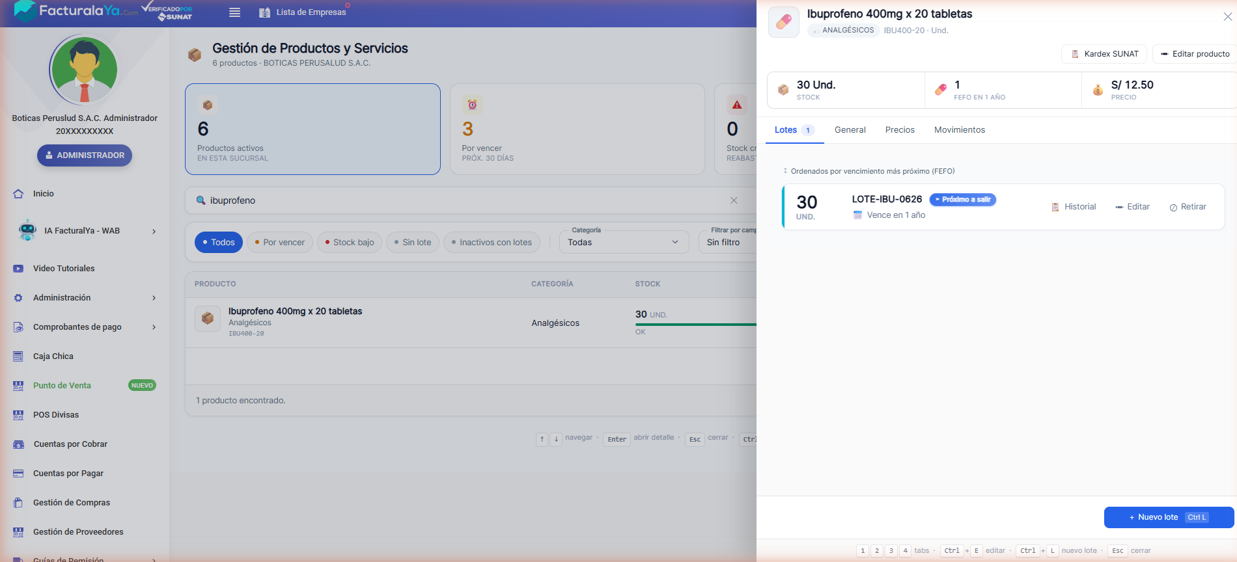Image resolution: width=1237 pixels, height=562 pixels.
Task: Click the ADMINISTRADOR role button
Action: click(x=85, y=155)
